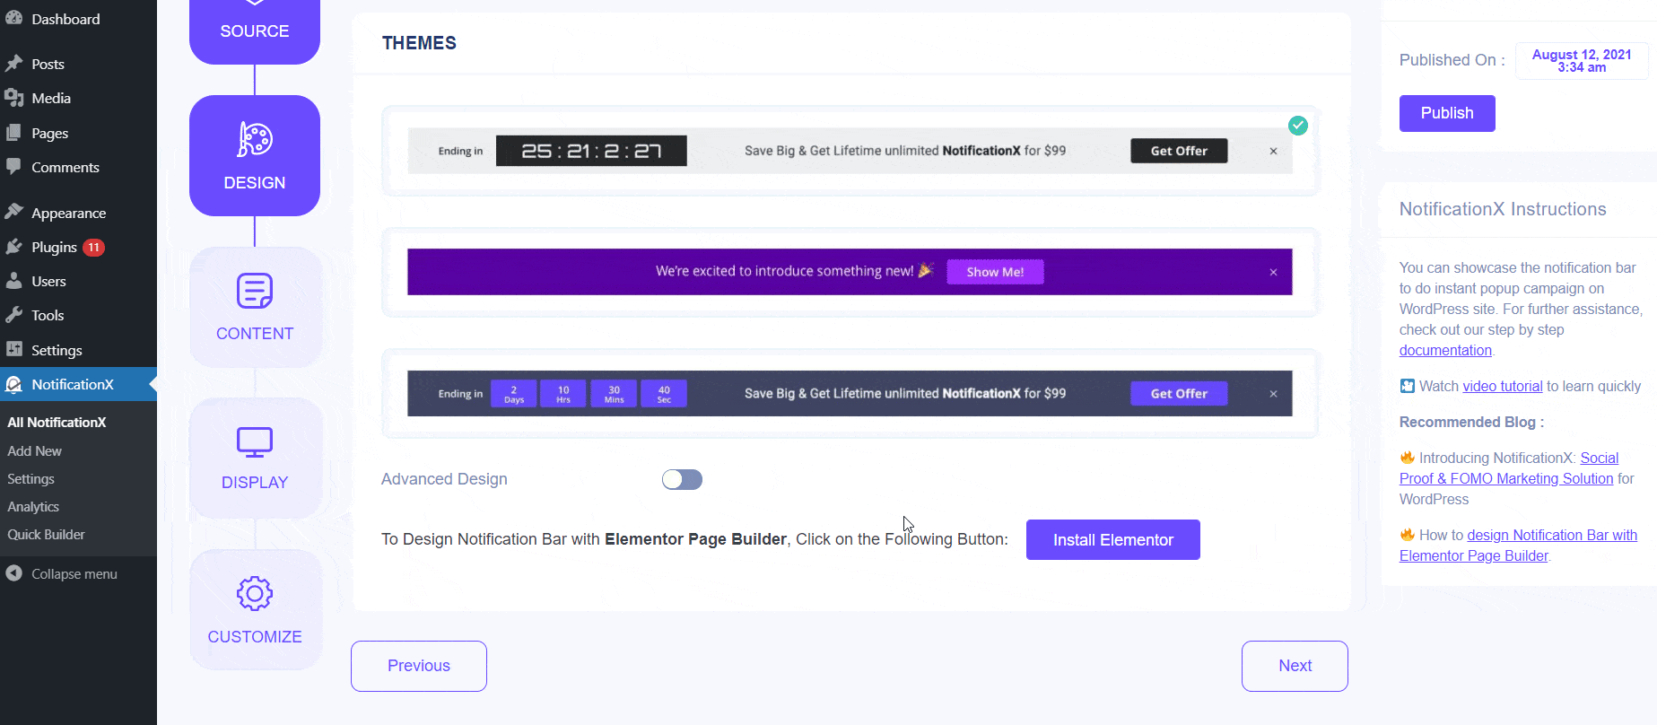Viewport: 1657px width, 725px height.
Task: Open the video tutorial link
Action: [x=1503, y=386]
